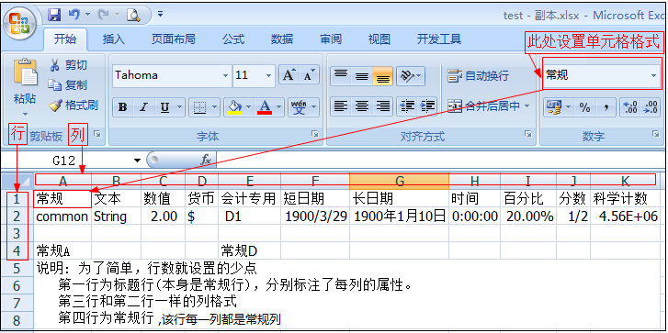Align text to top of cell
Image resolution: width=668 pixels, height=333 pixels.
pyautogui.click(x=340, y=76)
